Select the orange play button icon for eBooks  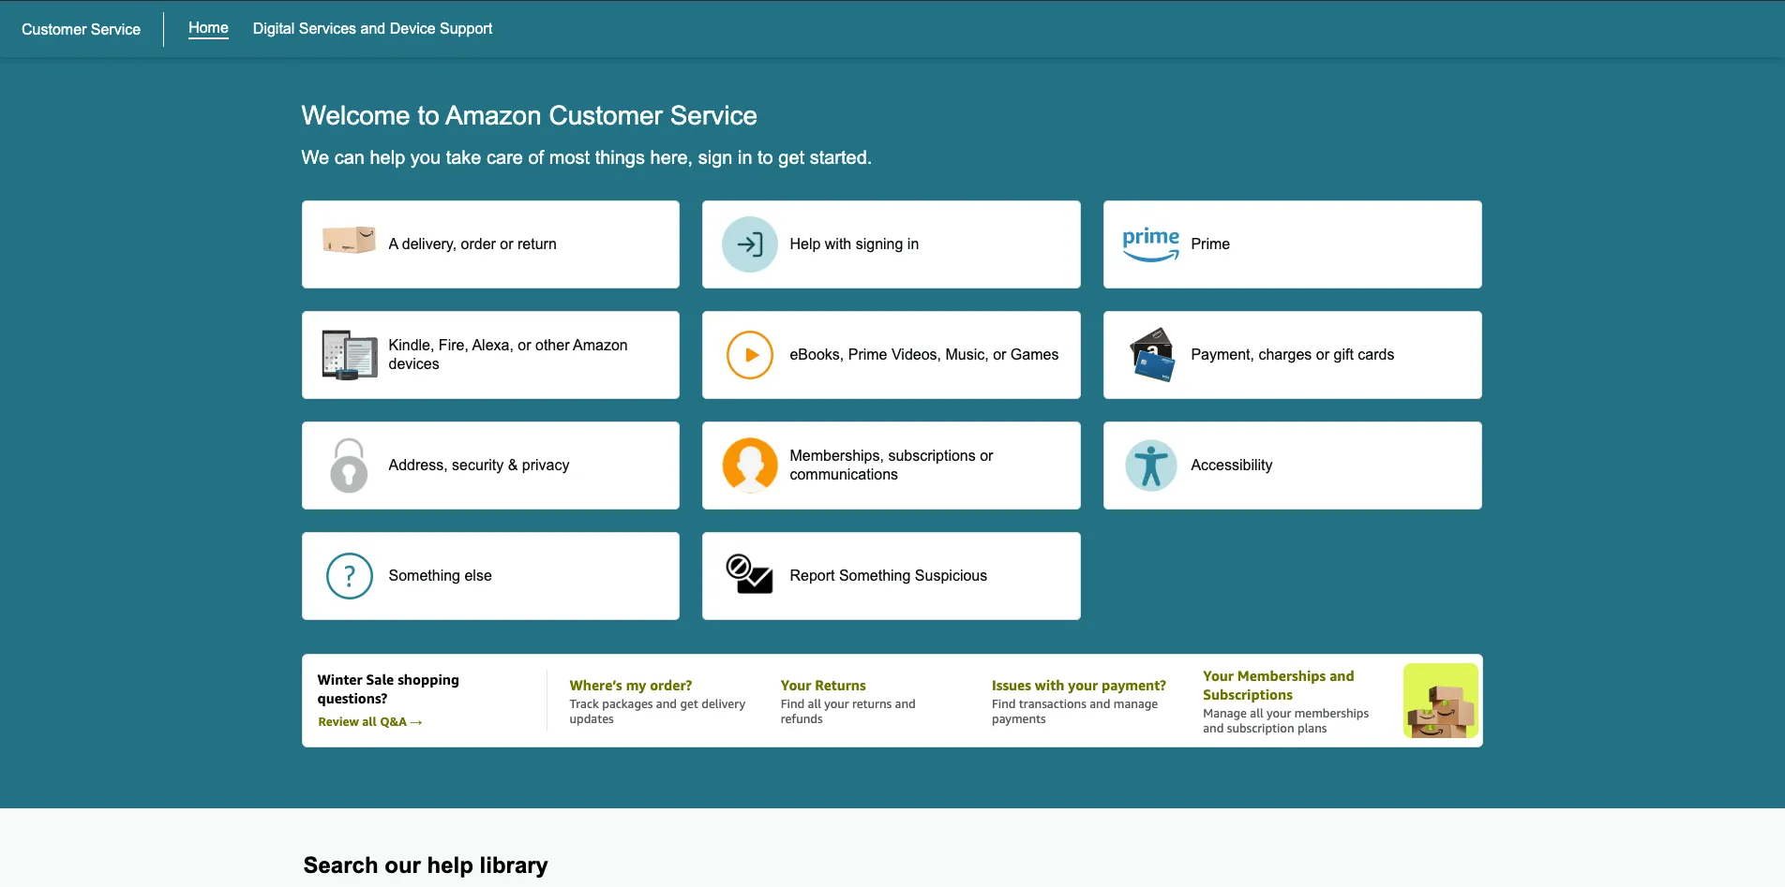(749, 354)
